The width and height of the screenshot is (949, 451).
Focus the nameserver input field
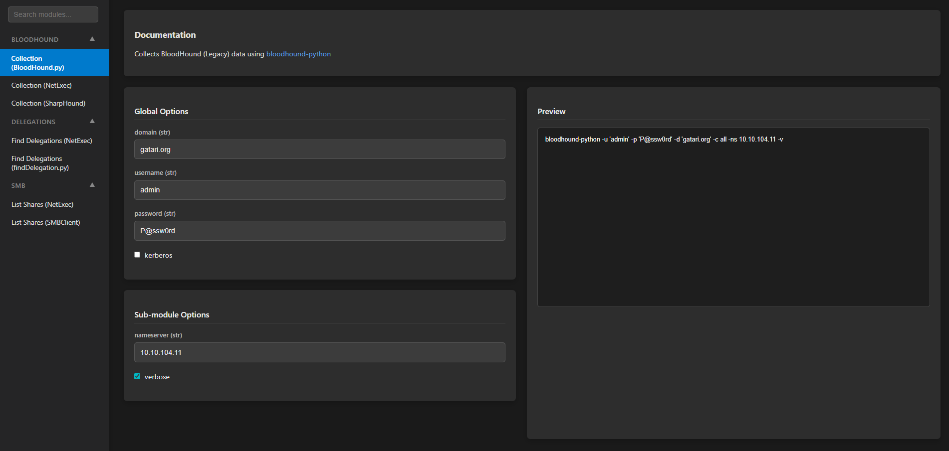pyautogui.click(x=320, y=352)
